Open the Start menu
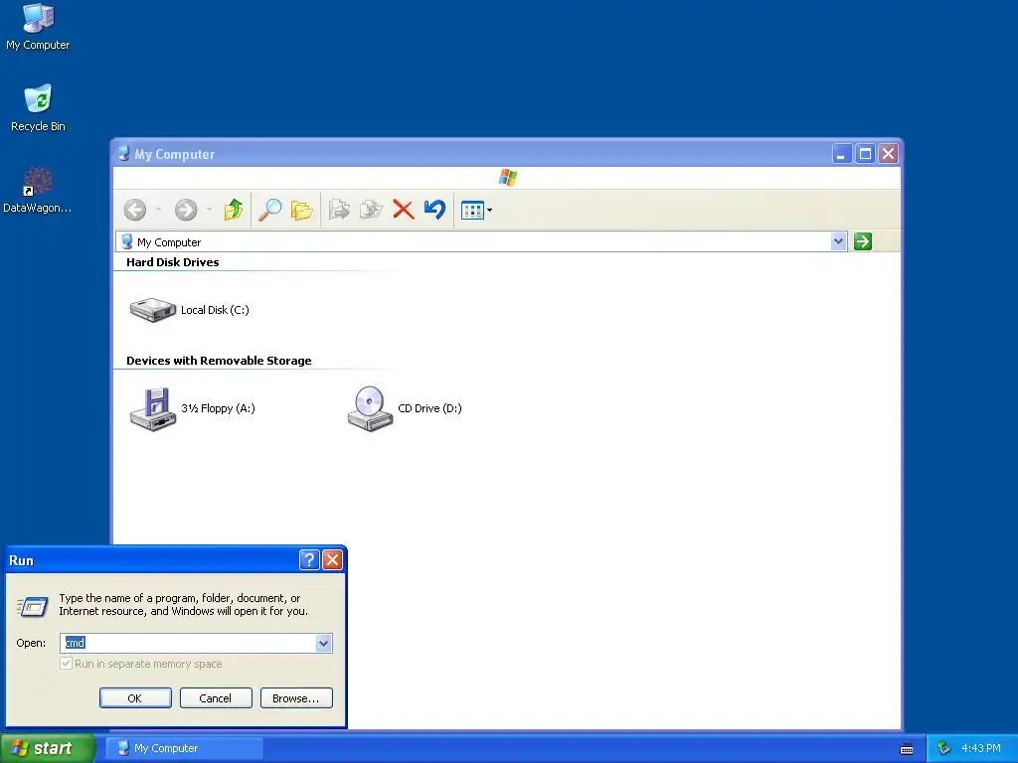 pos(48,748)
